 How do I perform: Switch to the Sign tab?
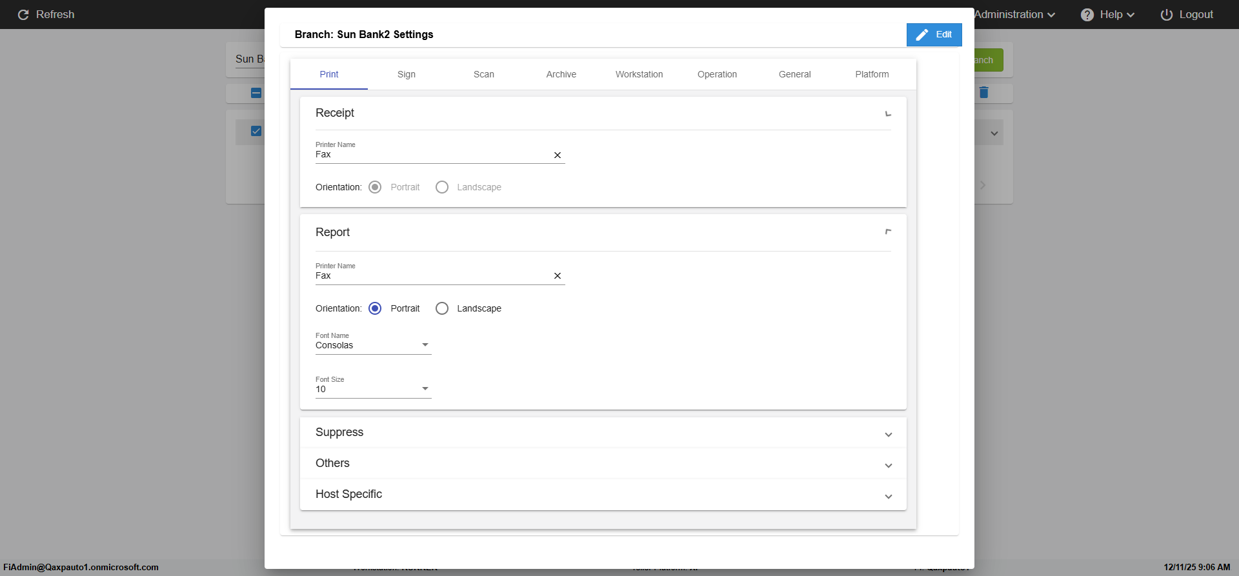[407, 74]
